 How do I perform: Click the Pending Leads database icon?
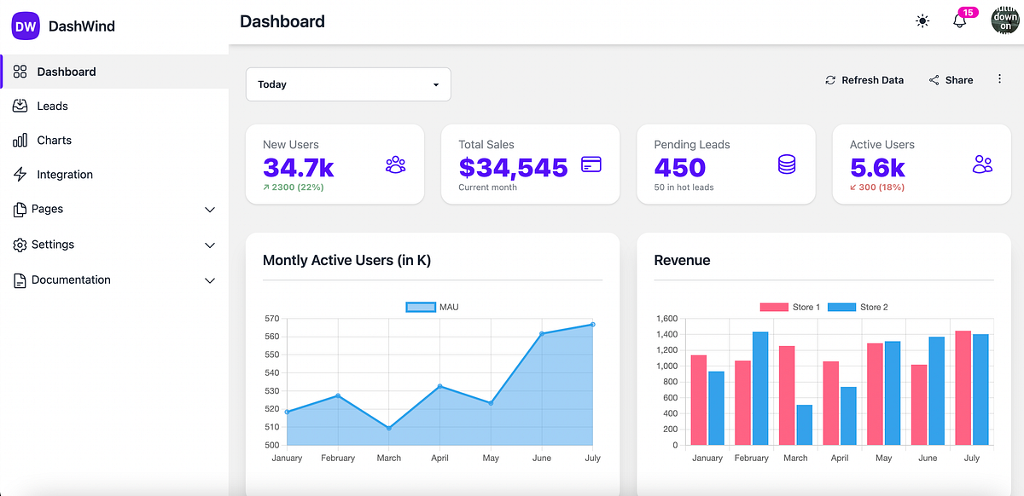point(786,162)
